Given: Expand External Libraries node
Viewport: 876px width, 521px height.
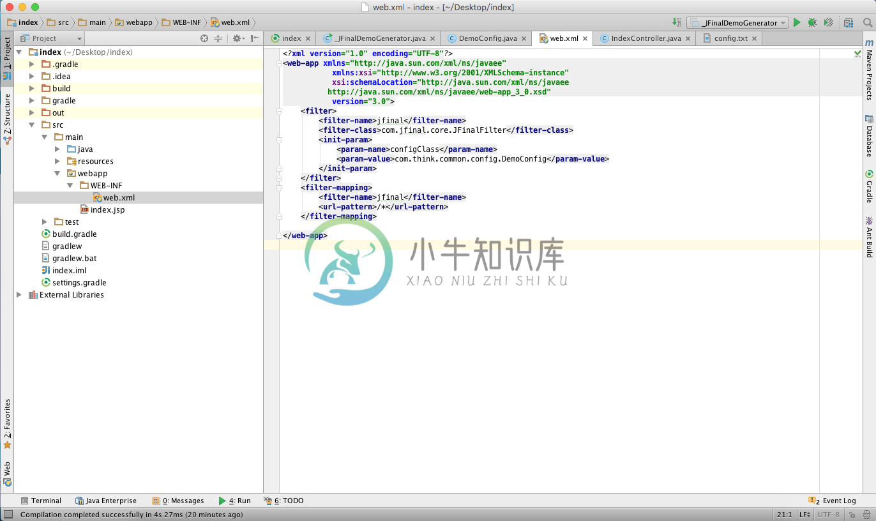Looking at the screenshot, I should pos(19,294).
